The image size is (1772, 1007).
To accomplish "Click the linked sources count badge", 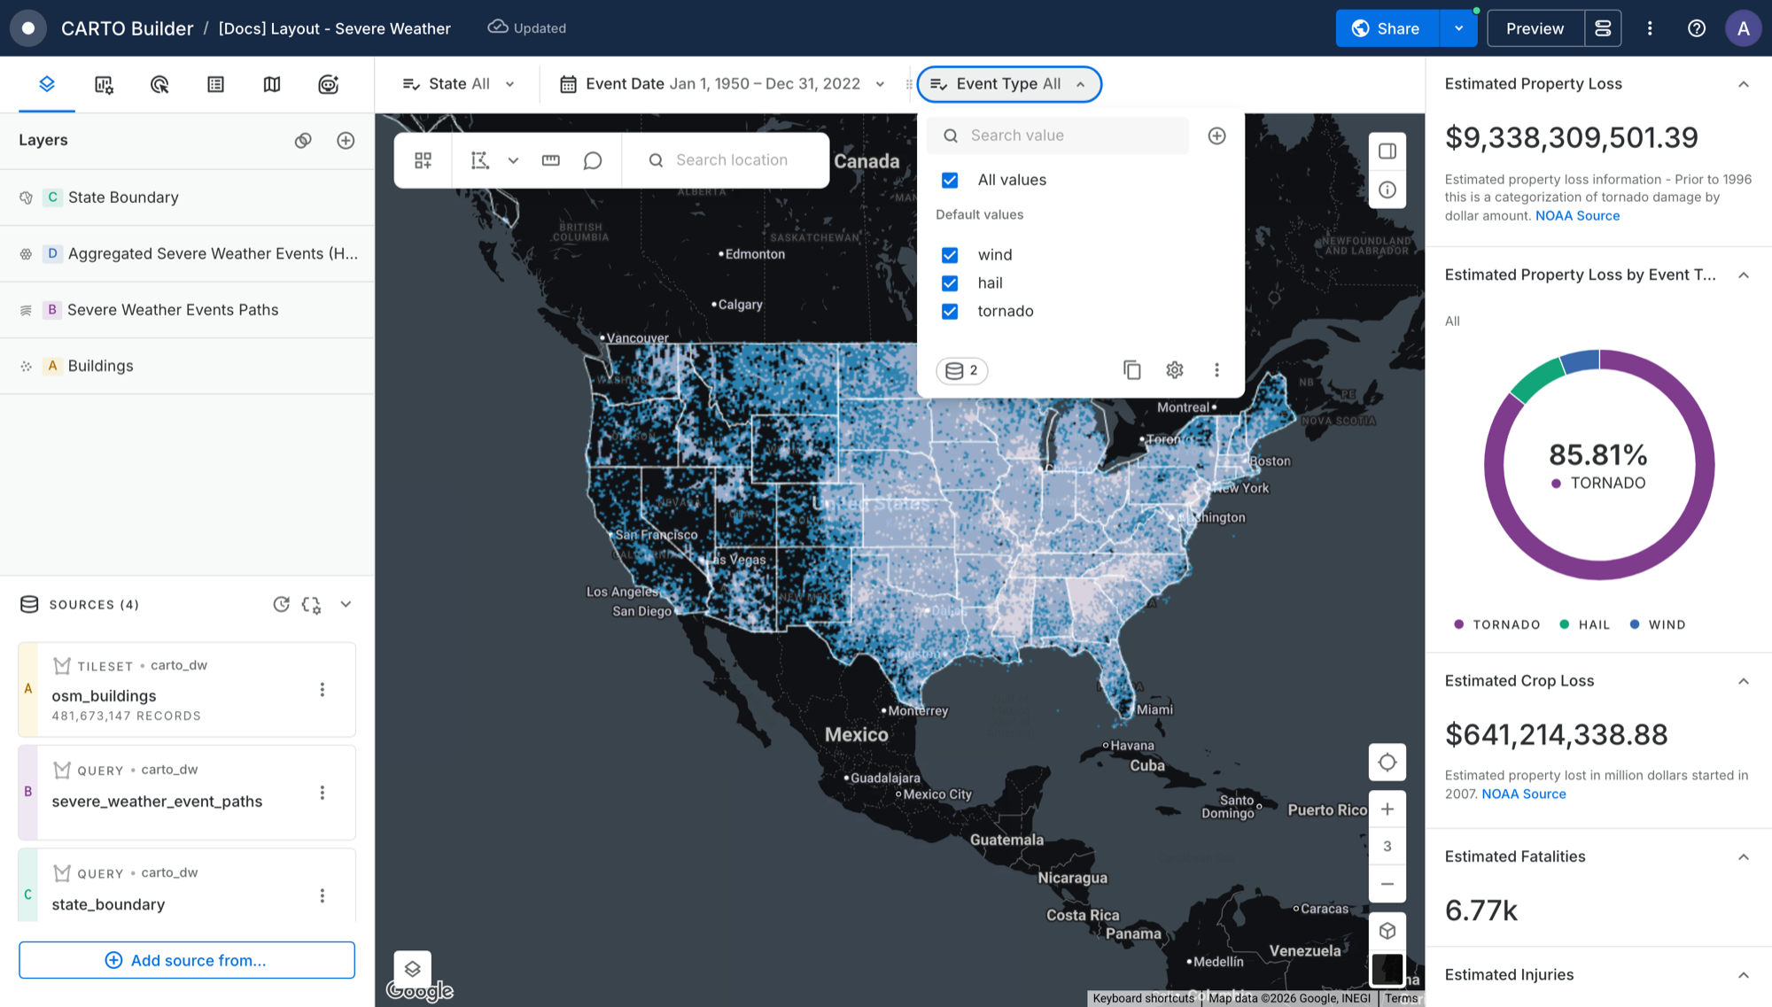I will (962, 370).
